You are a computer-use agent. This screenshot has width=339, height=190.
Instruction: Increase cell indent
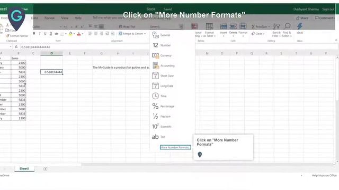click(113, 34)
